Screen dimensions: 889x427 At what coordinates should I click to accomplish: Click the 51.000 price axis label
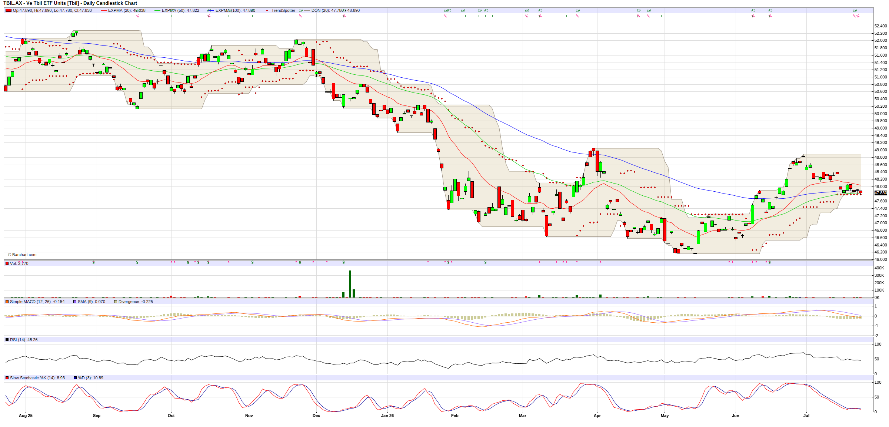[881, 77]
